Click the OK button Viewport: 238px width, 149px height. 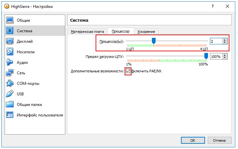point(193,140)
